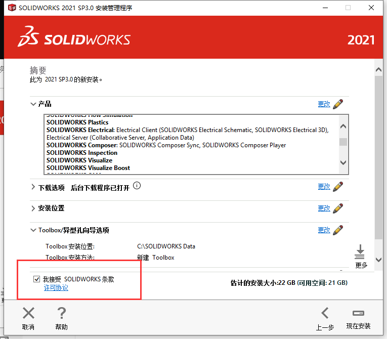Click the product list scrollbar thumb
The height and width of the screenshot is (339, 387).
(x=343, y=142)
